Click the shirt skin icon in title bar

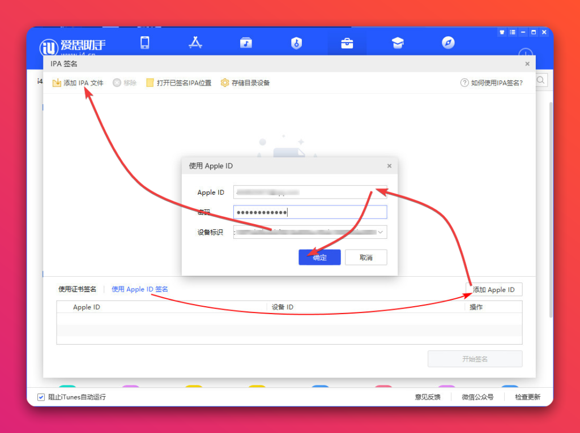tap(502, 32)
